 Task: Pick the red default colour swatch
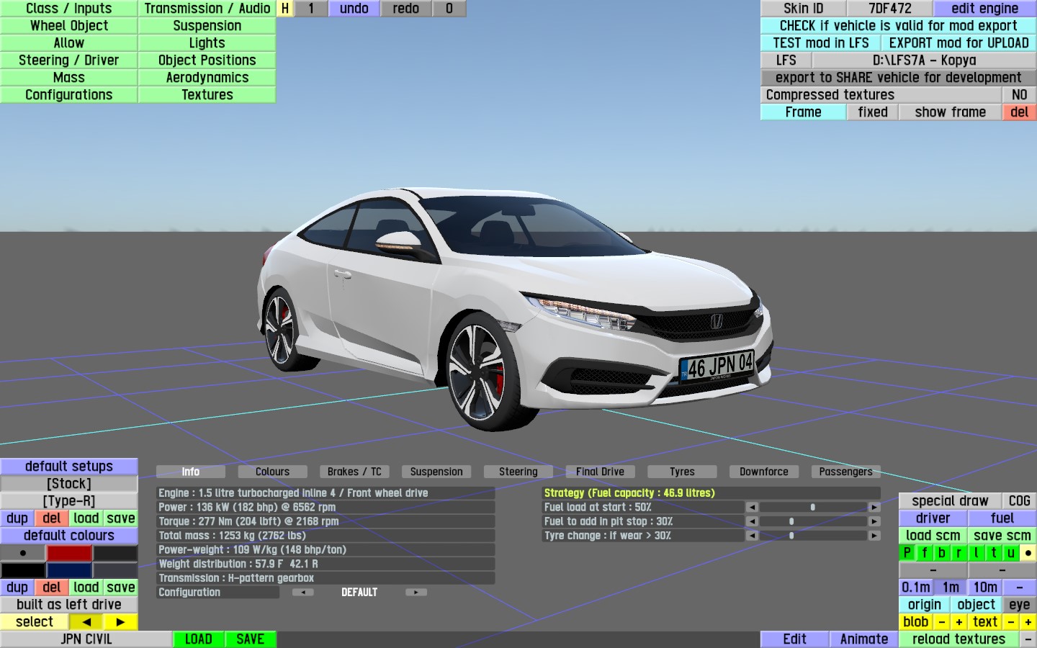click(69, 553)
